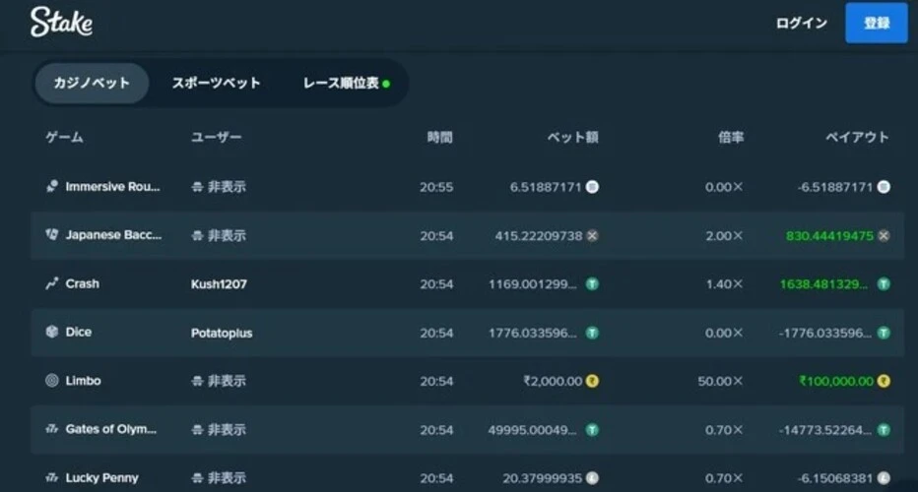Switch to the スポーツベット tab
918x492 pixels.
point(216,83)
